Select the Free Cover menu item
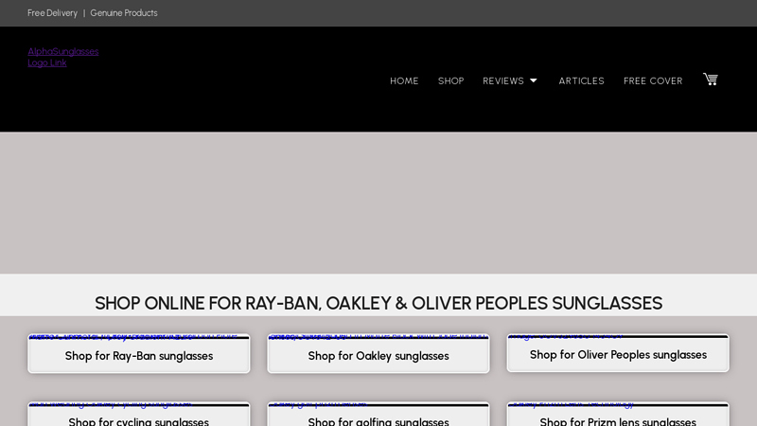Viewport: 757px width, 426px height. tap(653, 81)
